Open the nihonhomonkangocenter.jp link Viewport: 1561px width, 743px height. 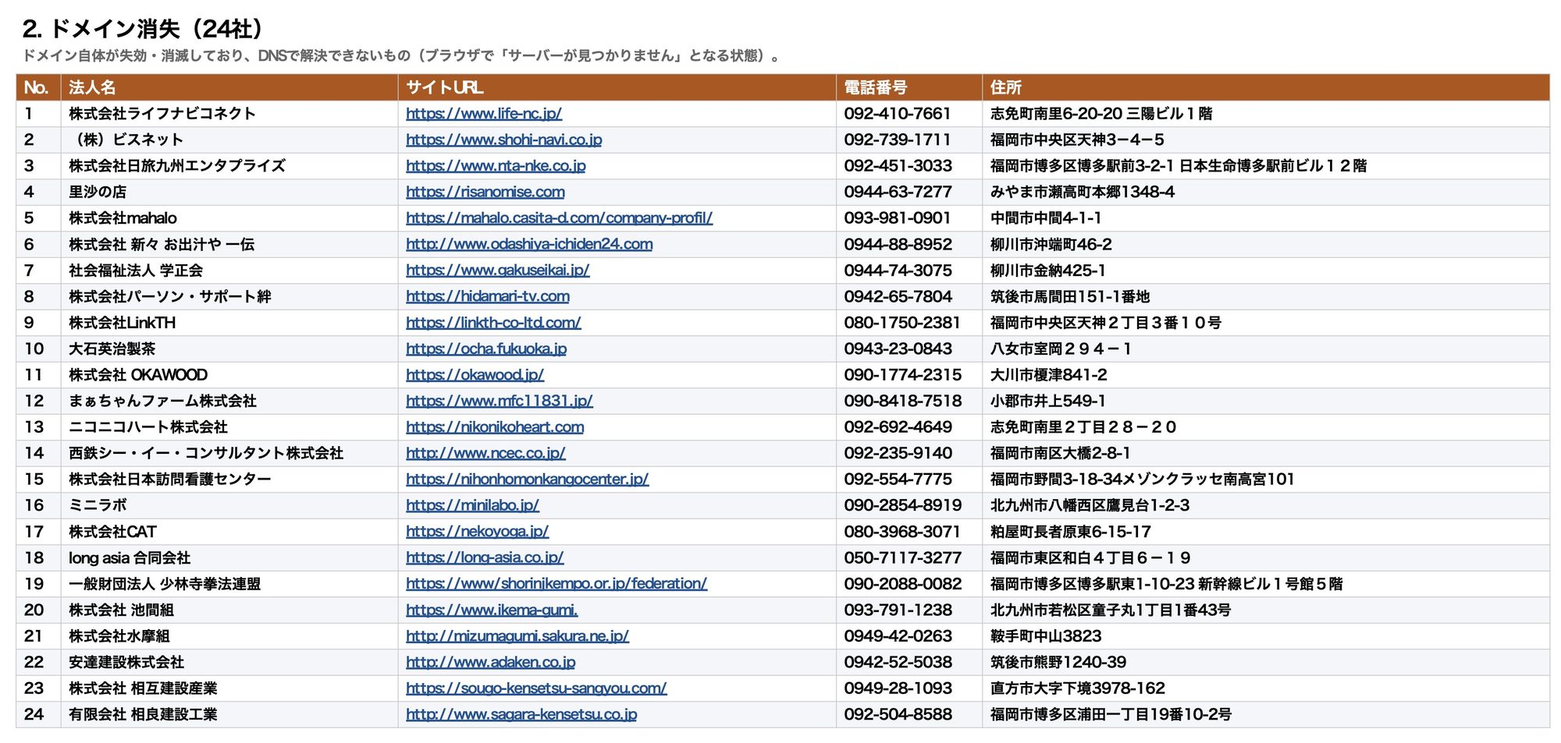pos(528,479)
